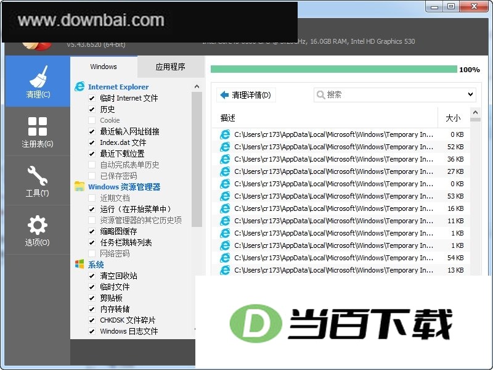
Task: Toggle the 任务栏跳转列表 checkbox
Action: pos(92,242)
